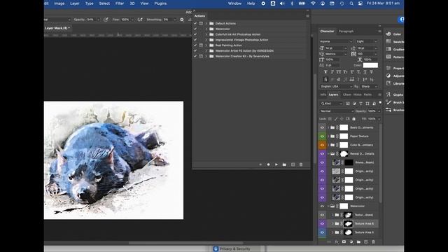Open the layer blend mode Normal dropdown
Image resolution: width=448 pixels, height=252 pixels.
coord(337,111)
